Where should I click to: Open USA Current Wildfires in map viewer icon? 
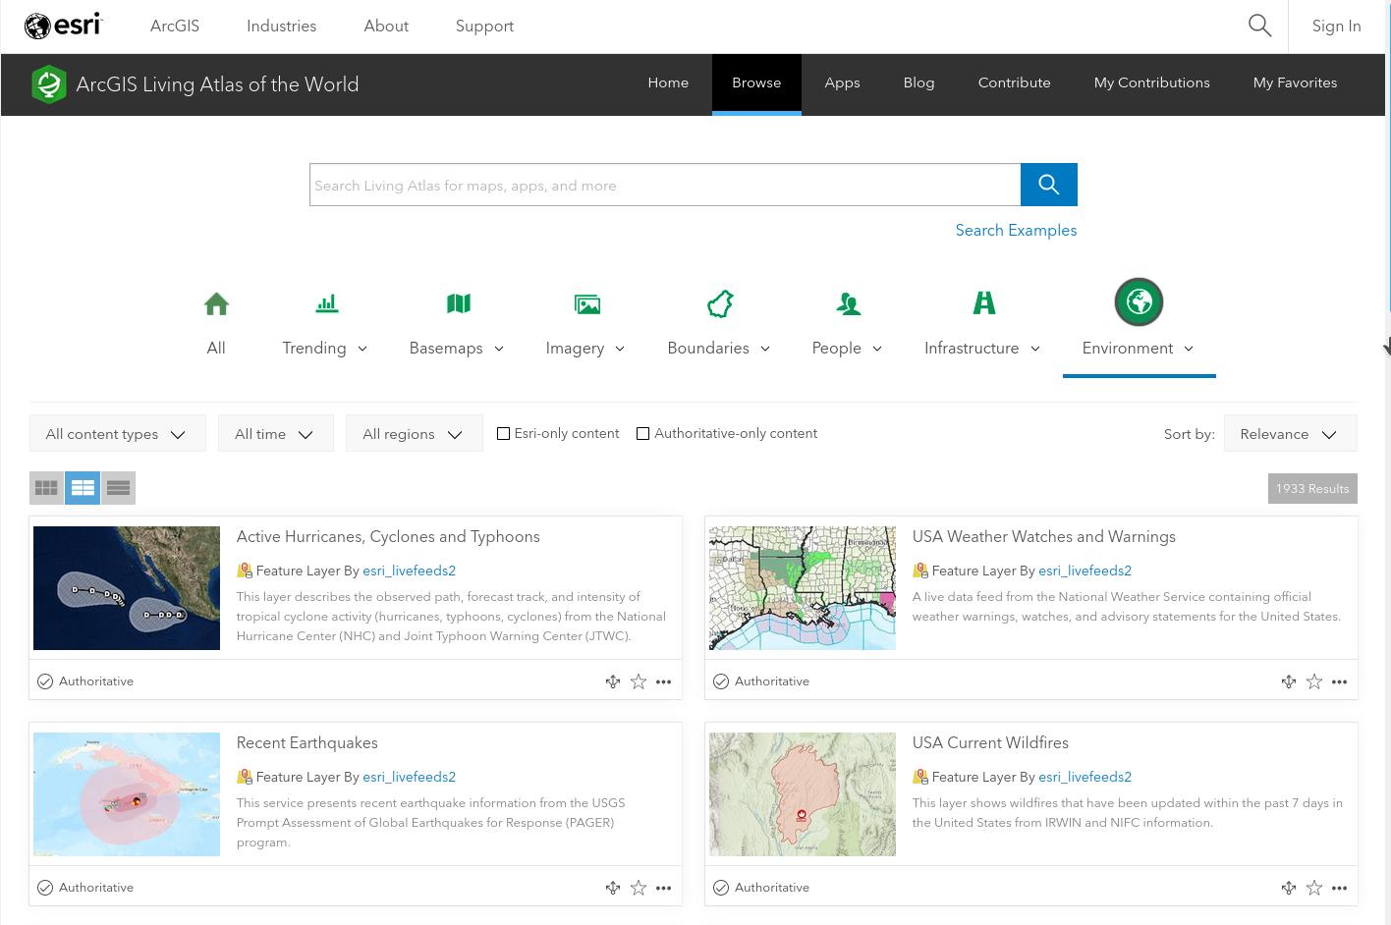[1289, 888]
